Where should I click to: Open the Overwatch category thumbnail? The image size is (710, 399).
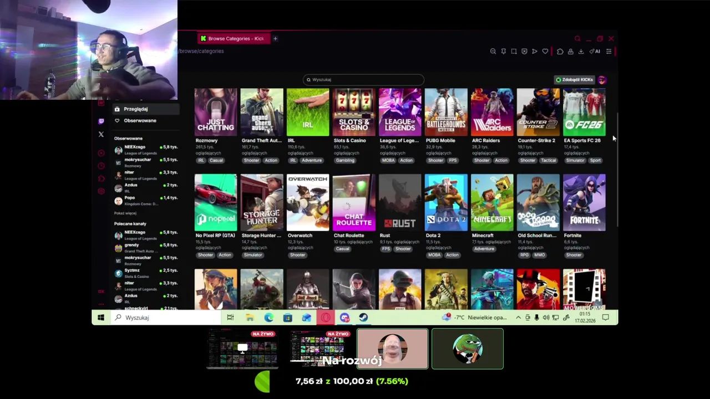308,202
